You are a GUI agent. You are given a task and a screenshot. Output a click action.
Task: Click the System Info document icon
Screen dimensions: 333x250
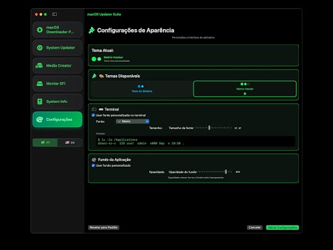[x=40, y=101]
